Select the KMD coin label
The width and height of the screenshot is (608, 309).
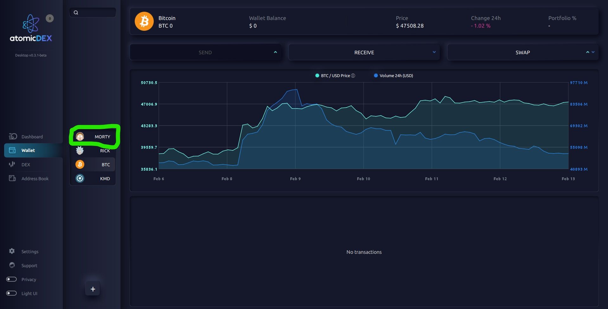(105, 179)
